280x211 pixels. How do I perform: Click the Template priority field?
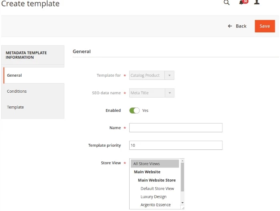coord(176,145)
